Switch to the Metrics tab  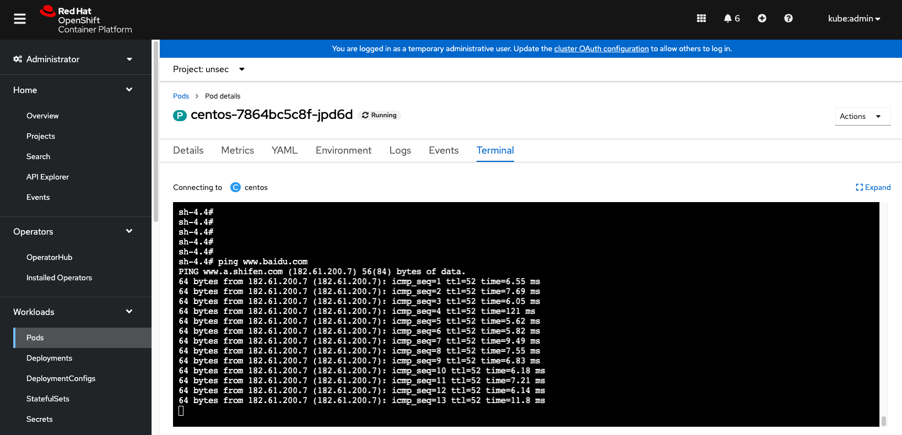tap(237, 150)
